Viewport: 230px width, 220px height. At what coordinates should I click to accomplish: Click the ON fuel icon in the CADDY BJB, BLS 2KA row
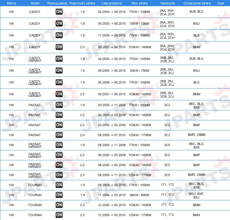click(x=59, y=12)
